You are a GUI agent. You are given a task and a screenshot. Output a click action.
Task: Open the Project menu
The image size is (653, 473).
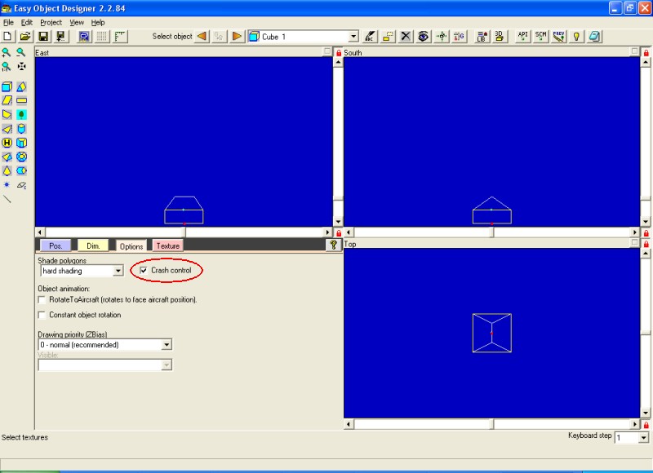tap(51, 23)
